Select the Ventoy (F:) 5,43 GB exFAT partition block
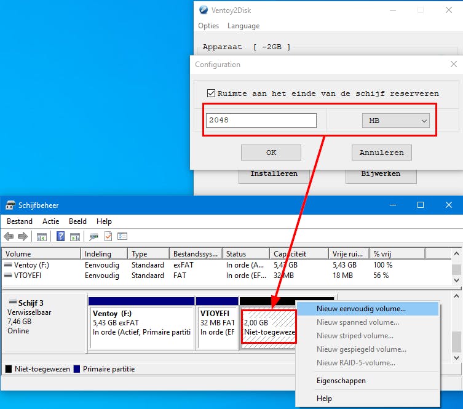 tap(141, 327)
